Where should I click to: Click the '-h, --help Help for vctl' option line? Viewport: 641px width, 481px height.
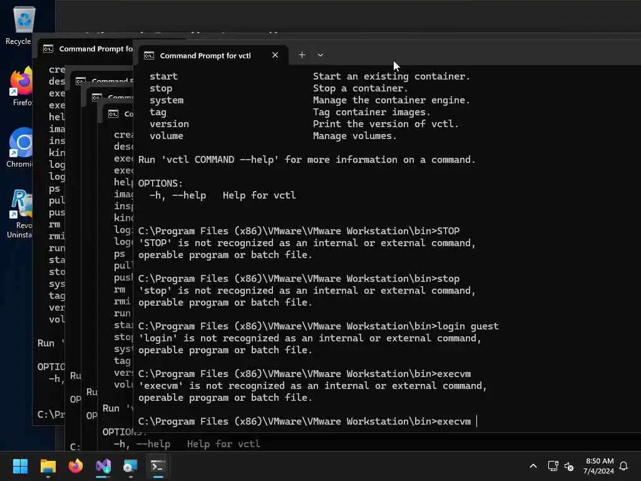pos(222,195)
